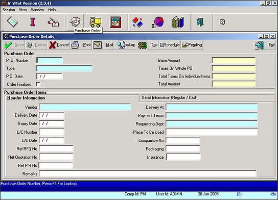Viewport: 278px width, 200px height.
Task: Select the Header Information tab
Action: (26, 98)
